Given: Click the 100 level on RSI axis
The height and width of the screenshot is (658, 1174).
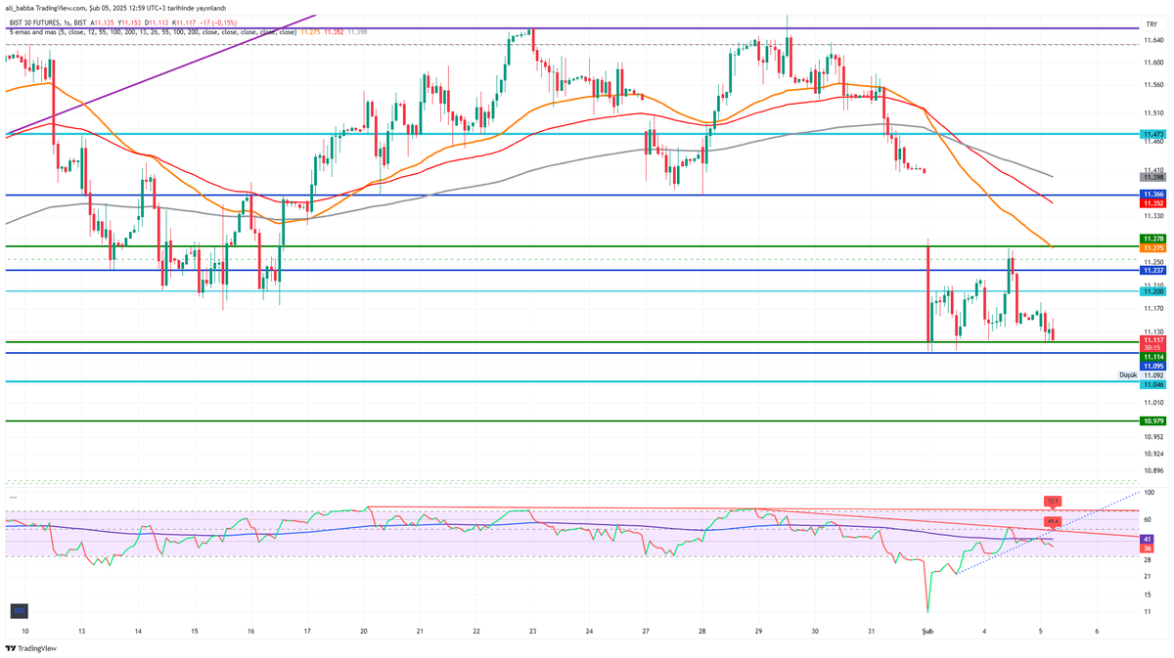Looking at the screenshot, I should [x=1149, y=493].
